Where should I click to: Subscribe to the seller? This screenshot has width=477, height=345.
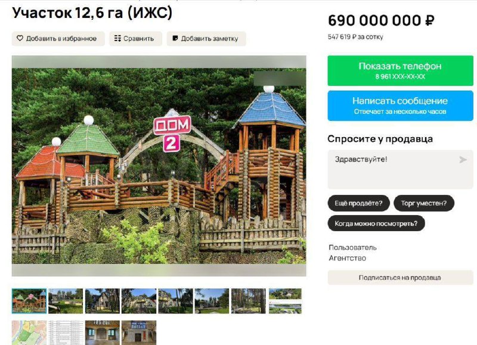(x=400, y=278)
